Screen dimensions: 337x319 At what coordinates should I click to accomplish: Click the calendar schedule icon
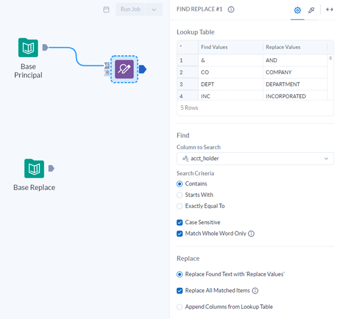tap(106, 10)
